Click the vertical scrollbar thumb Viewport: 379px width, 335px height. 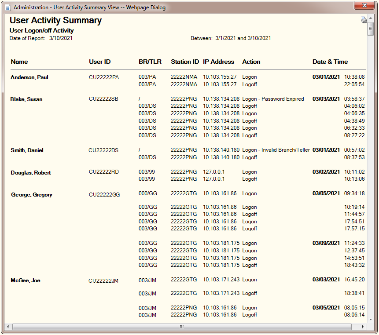(370, 29)
